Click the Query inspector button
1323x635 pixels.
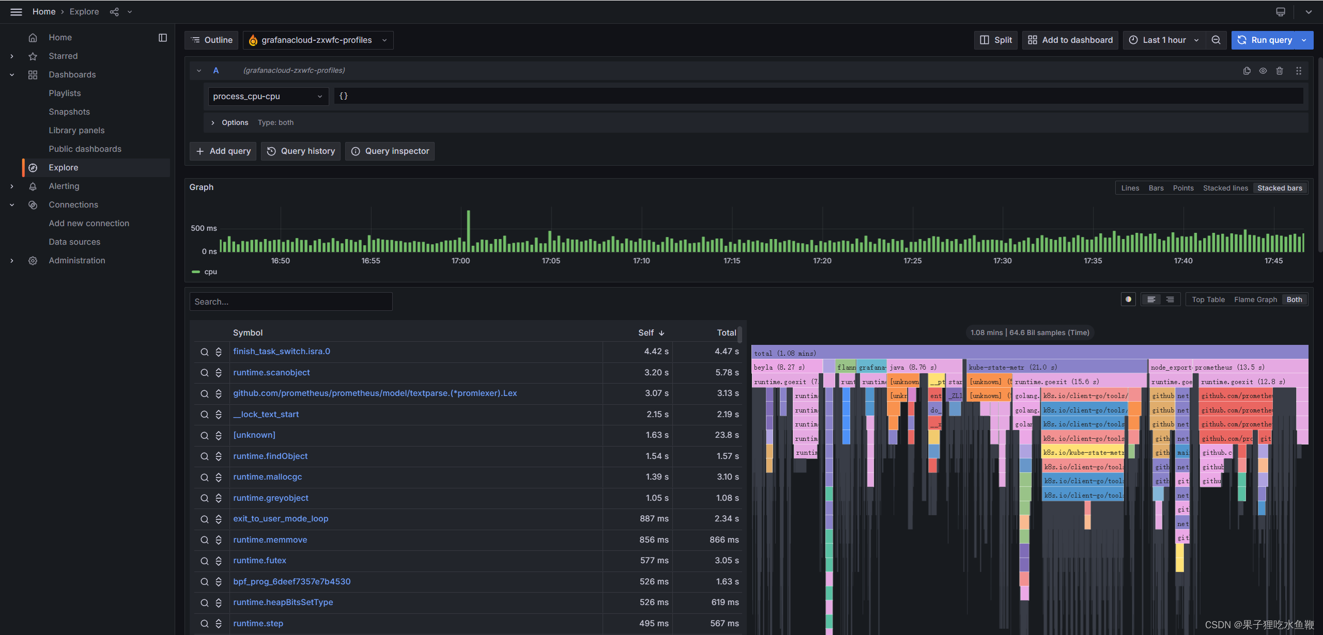point(390,151)
